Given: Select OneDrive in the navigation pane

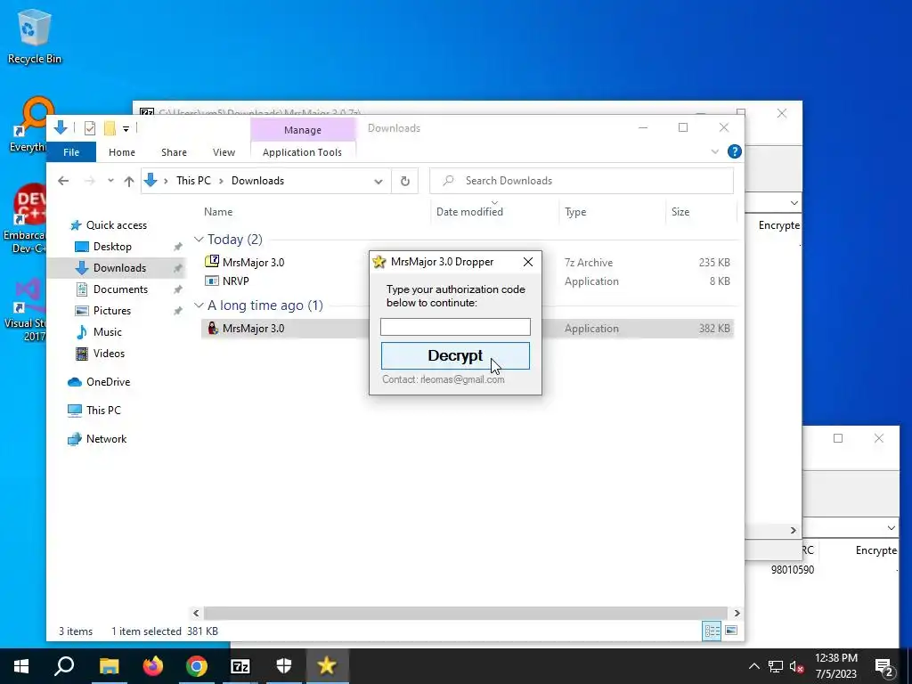Looking at the screenshot, I should coord(108,382).
